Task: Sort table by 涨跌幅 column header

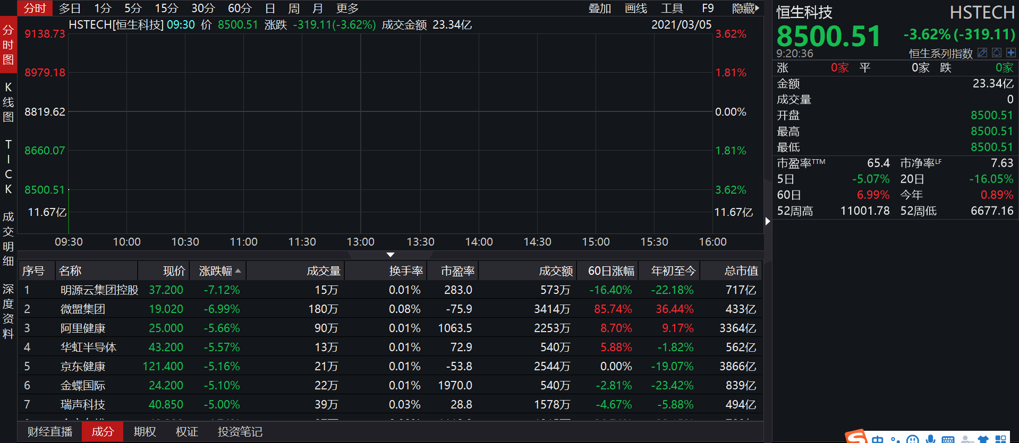Action: [218, 271]
